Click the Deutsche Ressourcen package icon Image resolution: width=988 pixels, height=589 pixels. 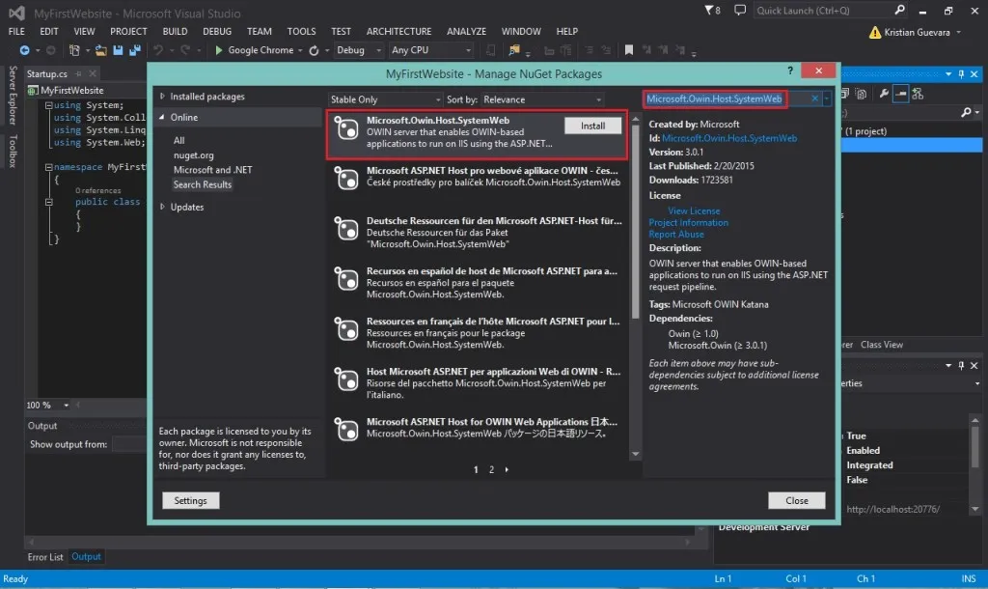click(346, 229)
